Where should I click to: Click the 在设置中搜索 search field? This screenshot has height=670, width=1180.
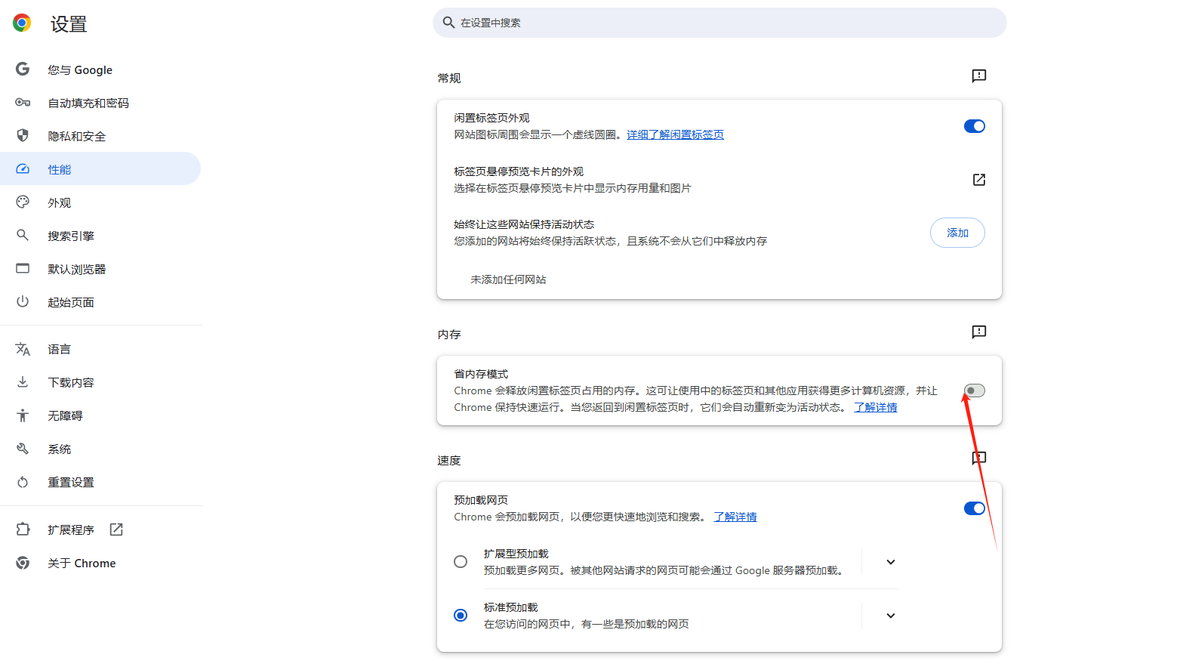pyautogui.click(x=719, y=23)
